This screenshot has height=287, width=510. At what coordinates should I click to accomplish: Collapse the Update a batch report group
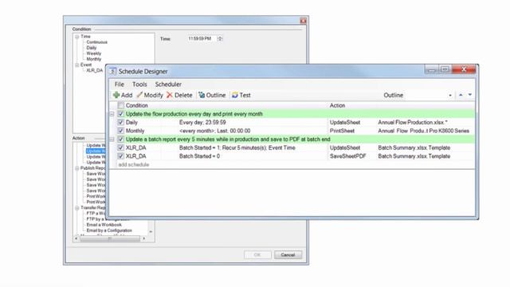tap(112, 140)
